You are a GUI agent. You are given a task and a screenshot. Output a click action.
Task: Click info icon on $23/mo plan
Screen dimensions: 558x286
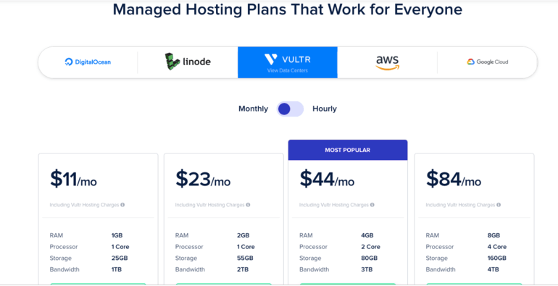[248, 205]
